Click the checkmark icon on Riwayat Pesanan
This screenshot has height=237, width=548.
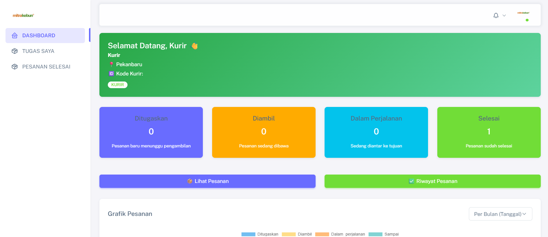click(x=412, y=181)
